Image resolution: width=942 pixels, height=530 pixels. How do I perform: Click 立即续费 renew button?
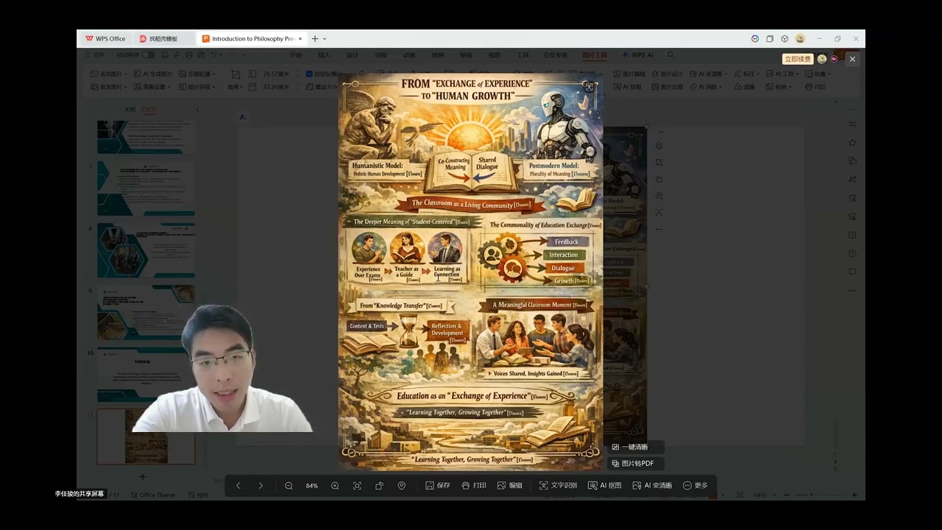[798, 59]
